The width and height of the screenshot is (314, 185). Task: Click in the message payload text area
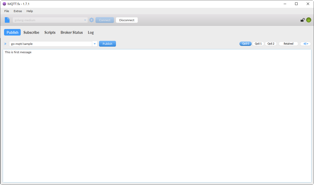[157, 116]
